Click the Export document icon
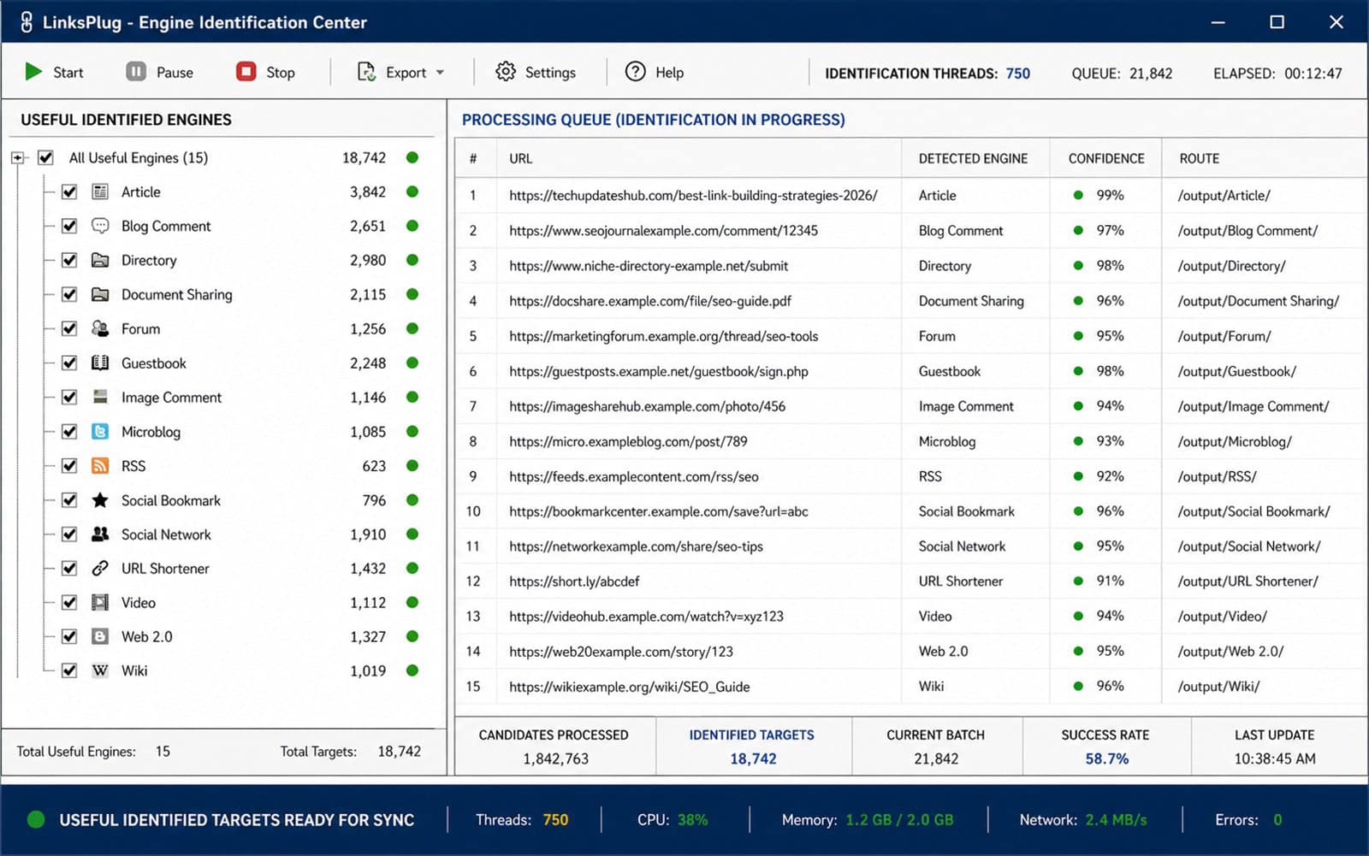This screenshot has width=1369, height=856. [x=366, y=72]
